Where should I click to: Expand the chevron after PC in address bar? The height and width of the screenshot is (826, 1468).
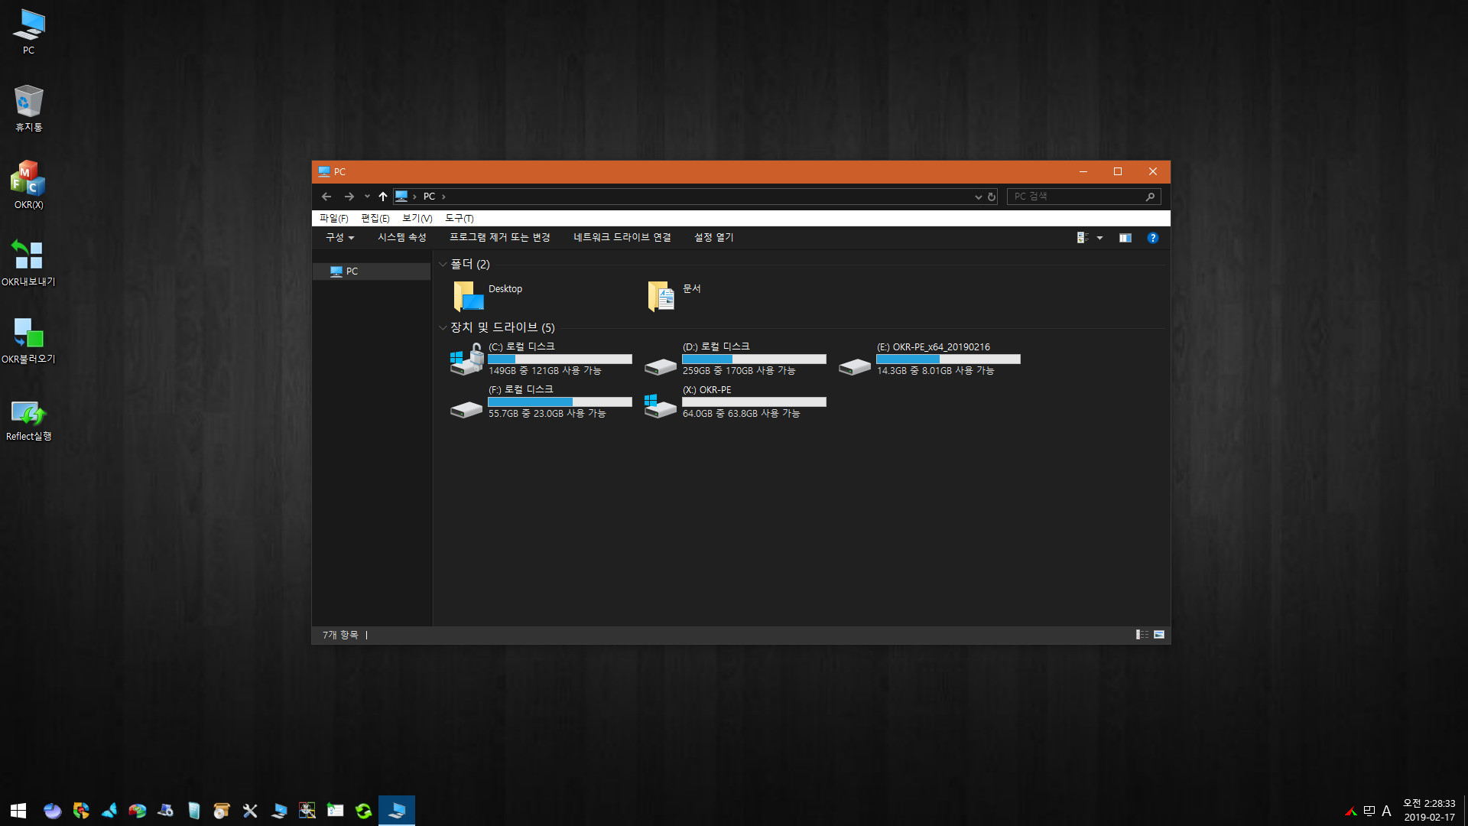(x=443, y=197)
